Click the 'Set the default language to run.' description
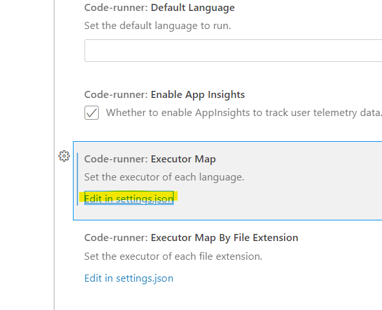 point(157,26)
